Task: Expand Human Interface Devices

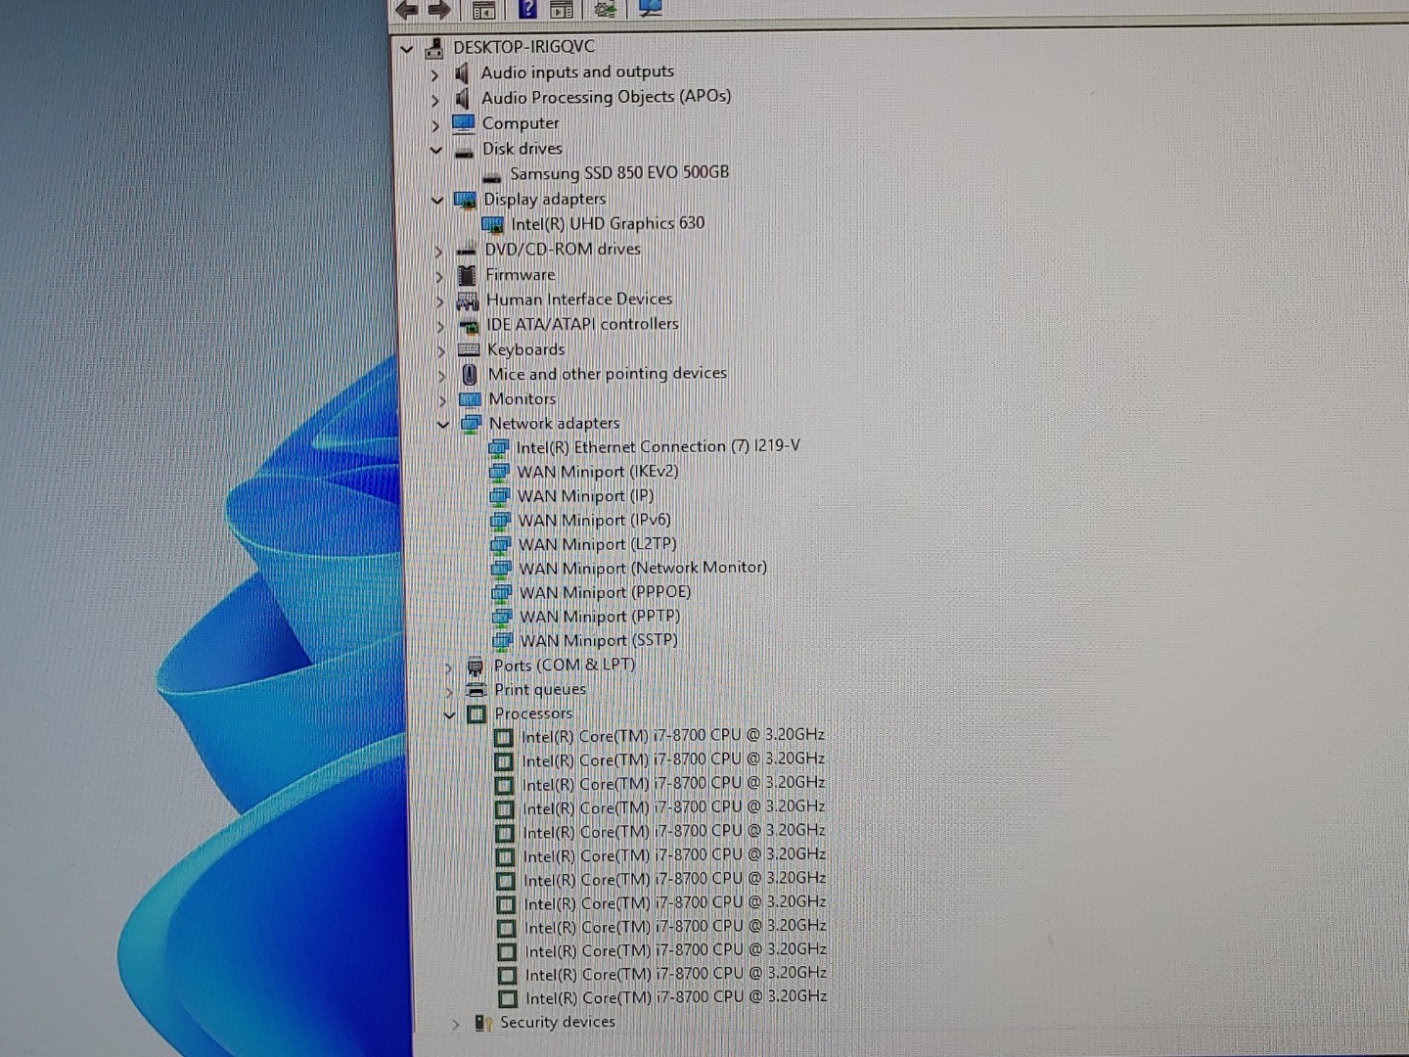Action: [x=441, y=301]
